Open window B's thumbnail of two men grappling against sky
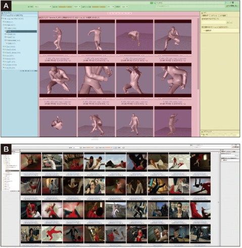The width and height of the screenshot is (242, 248). click(x=94, y=162)
